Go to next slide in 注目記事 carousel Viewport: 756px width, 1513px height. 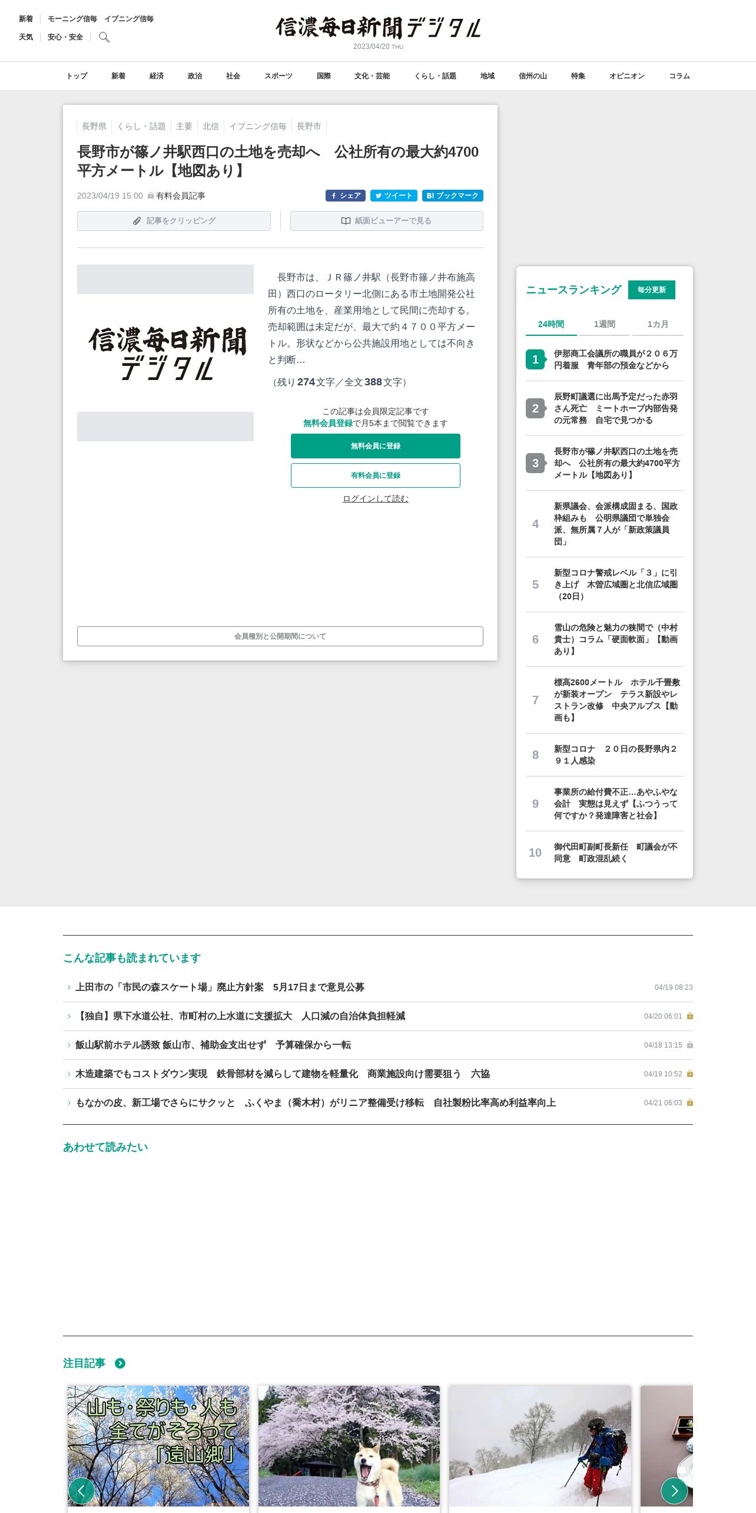[x=674, y=1491]
